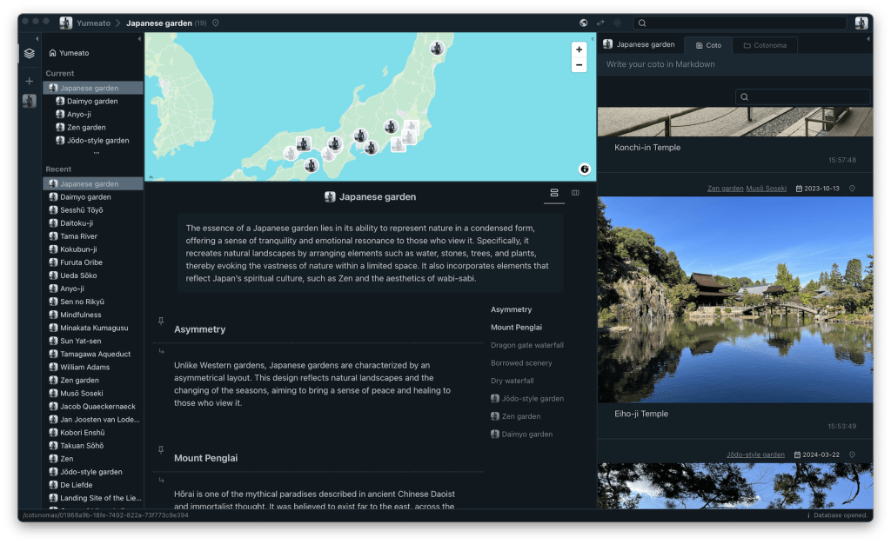
Task: Switch to columns layout view
Action: click(575, 192)
